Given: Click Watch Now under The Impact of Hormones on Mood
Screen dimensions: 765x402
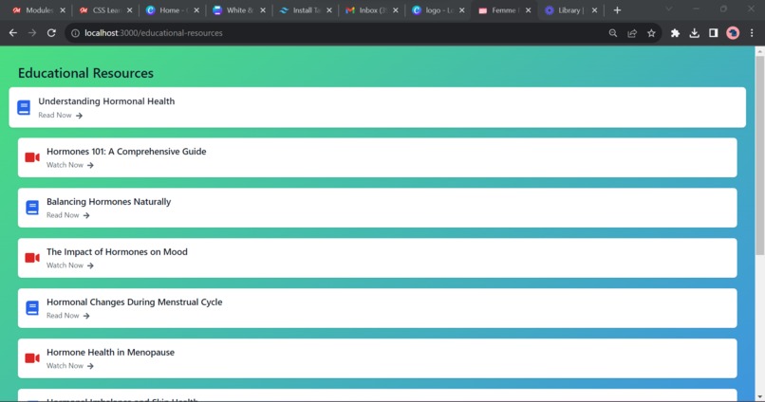Looking at the screenshot, I should pyautogui.click(x=65, y=265).
